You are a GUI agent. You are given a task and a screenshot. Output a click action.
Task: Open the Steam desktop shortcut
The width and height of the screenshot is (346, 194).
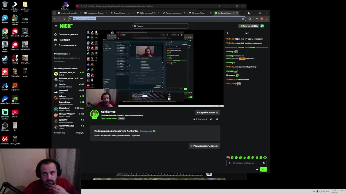[x=5, y=59]
